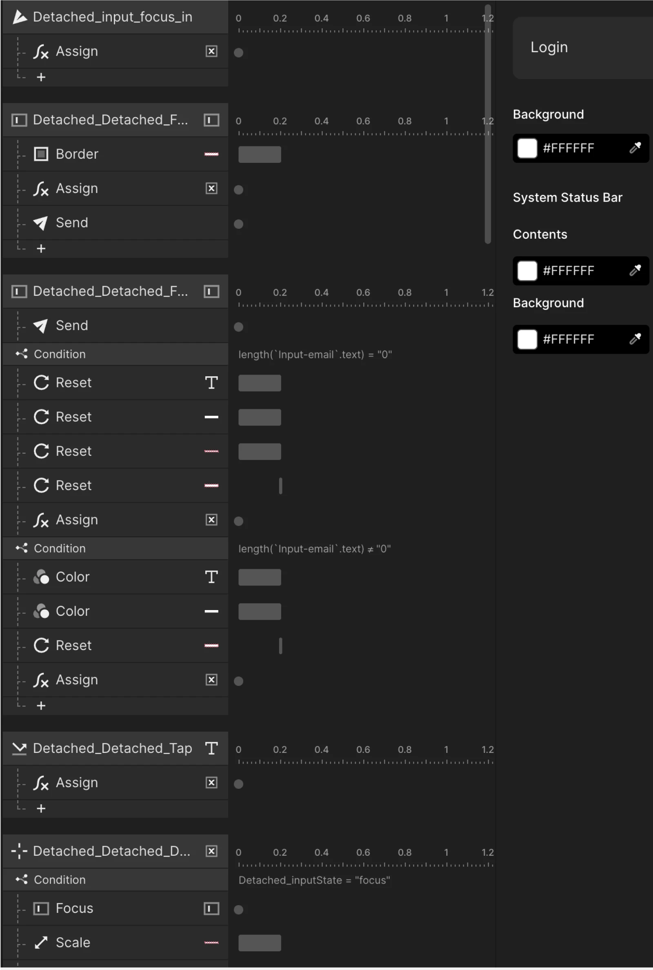653x970 pixels.
Task: Select the Detached_Detached_Tap trigger header
Action: [115, 748]
